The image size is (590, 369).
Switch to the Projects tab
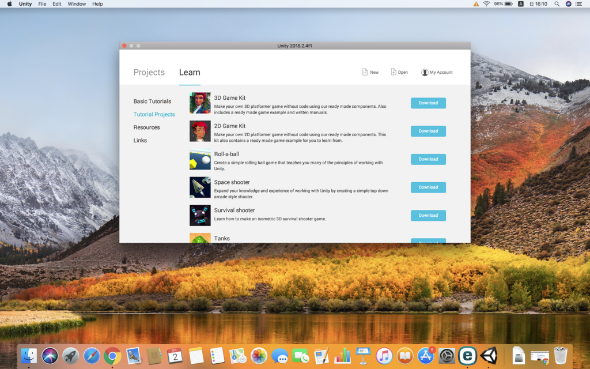149,72
